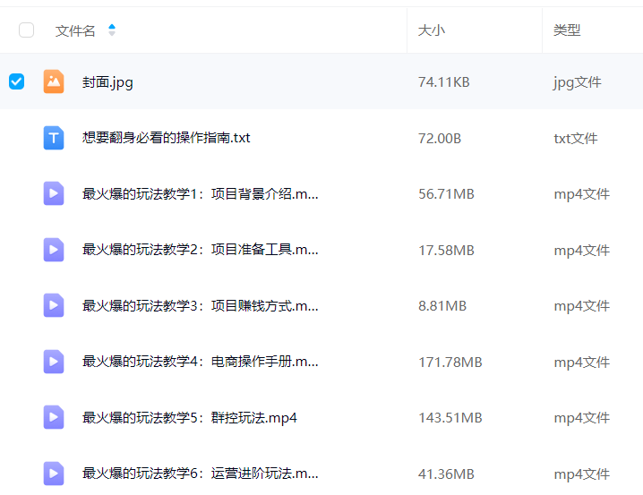The width and height of the screenshot is (643, 495).
Task: Click the video icon for 教学6：运营进阶玩法
Action: [54, 474]
